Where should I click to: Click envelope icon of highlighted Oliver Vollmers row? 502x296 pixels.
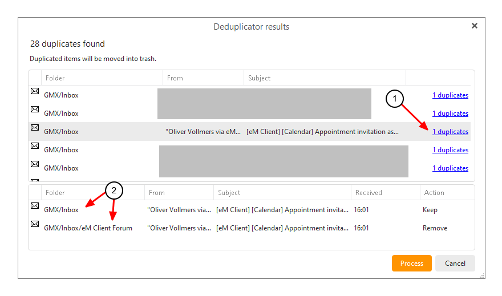[x=35, y=128]
